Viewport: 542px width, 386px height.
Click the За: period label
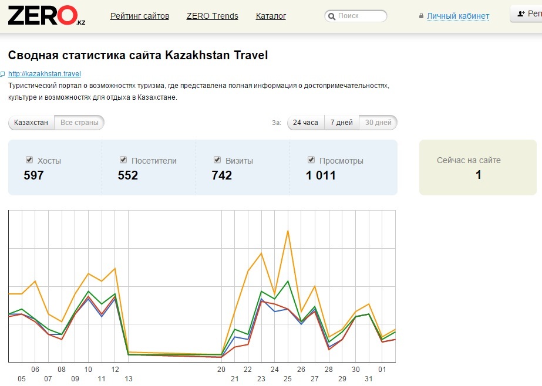(x=276, y=123)
